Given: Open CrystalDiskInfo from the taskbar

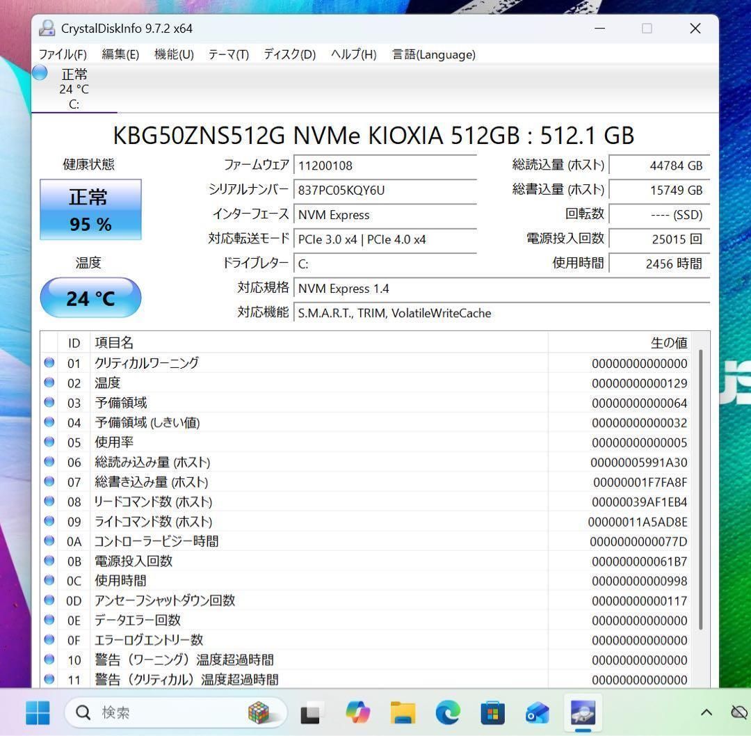Looking at the screenshot, I should coord(582,712).
